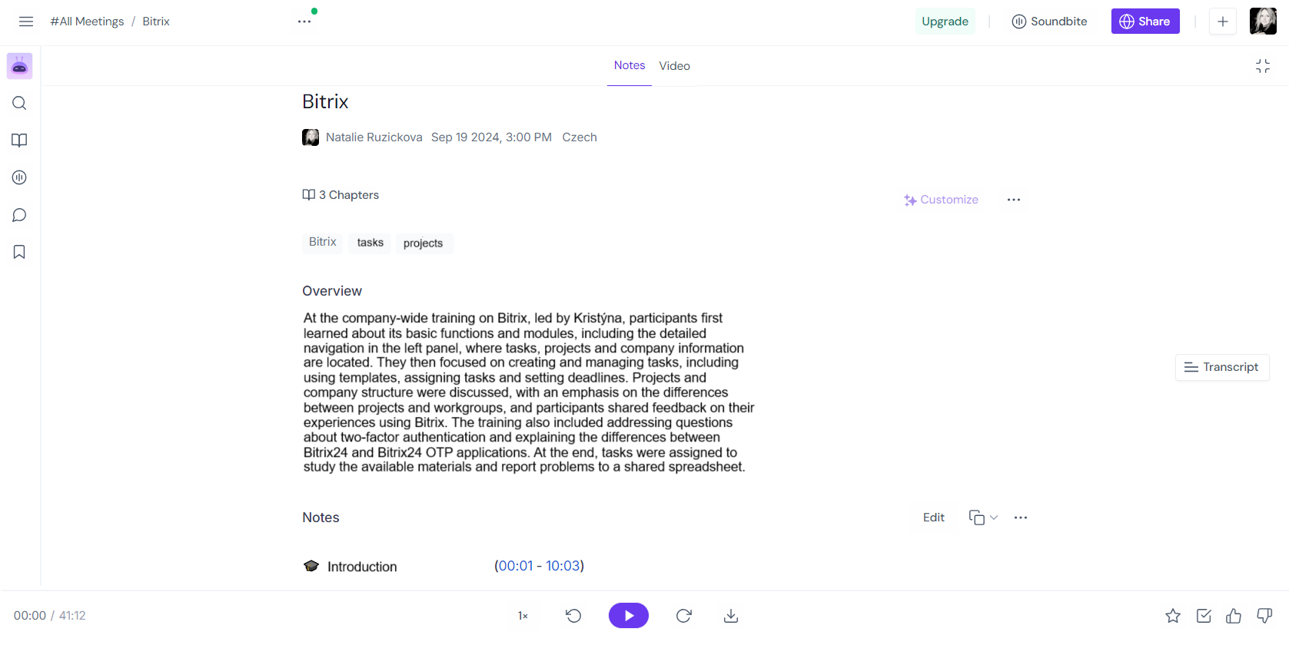Open more options next to Customize
Screen dimensions: 1289x645
(x=1014, y=200)
